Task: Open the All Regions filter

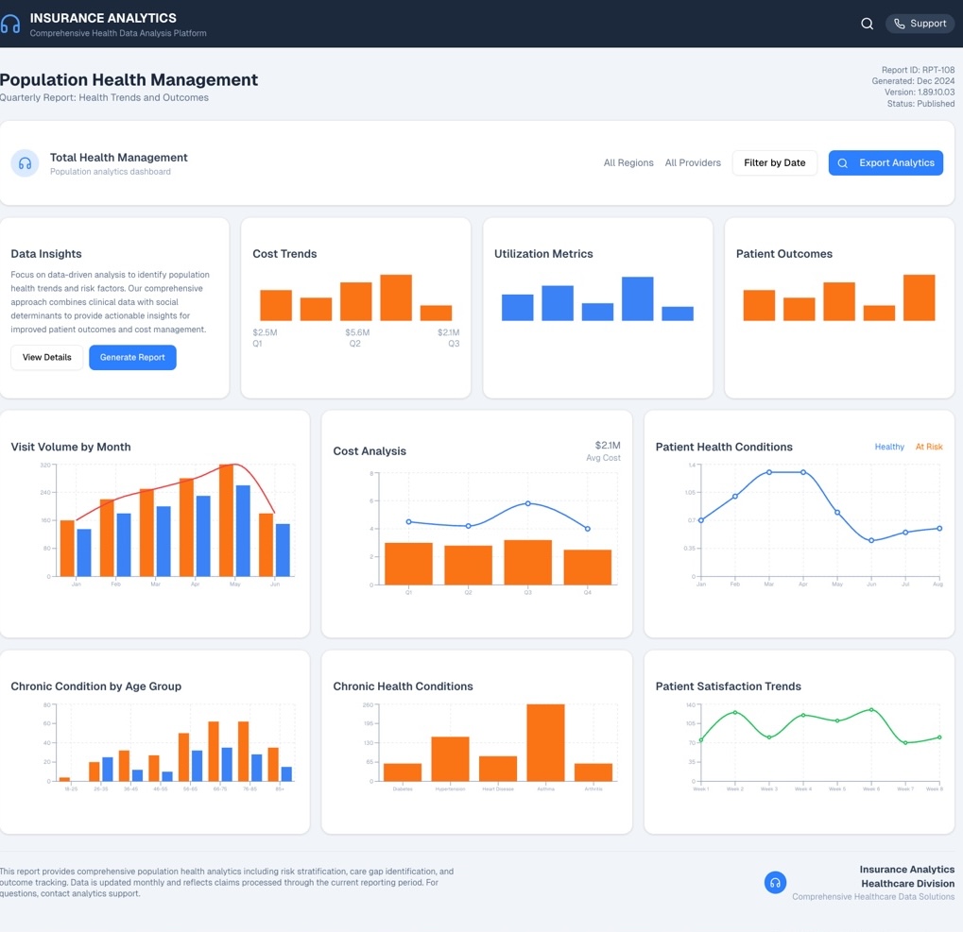Action: pos(628,163)
